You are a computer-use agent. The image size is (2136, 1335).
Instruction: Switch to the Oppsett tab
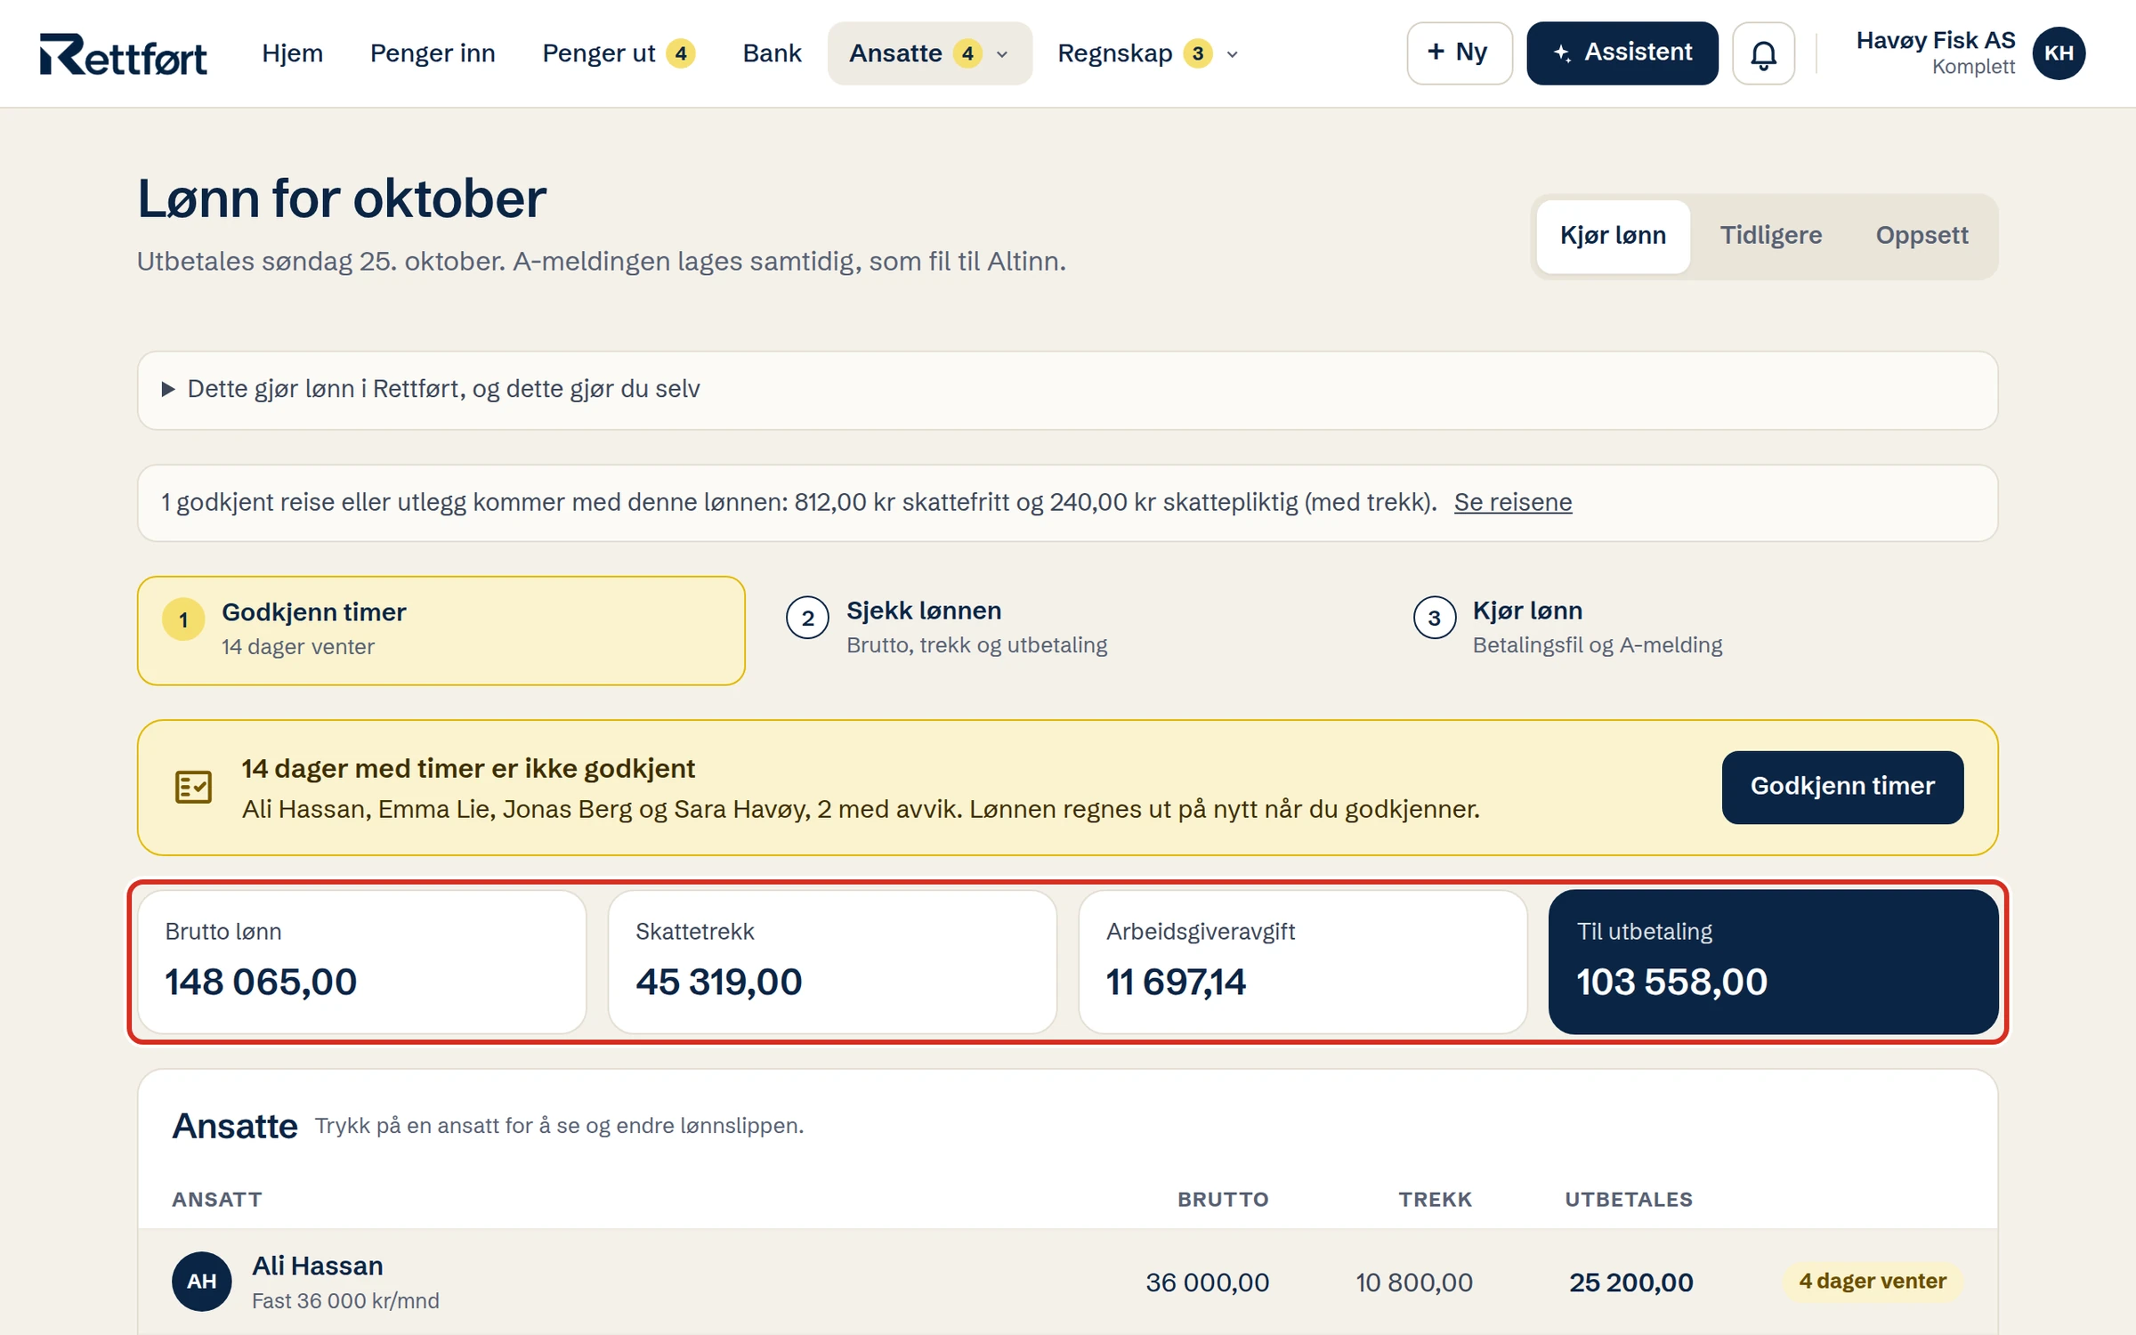click(1922, 236)
